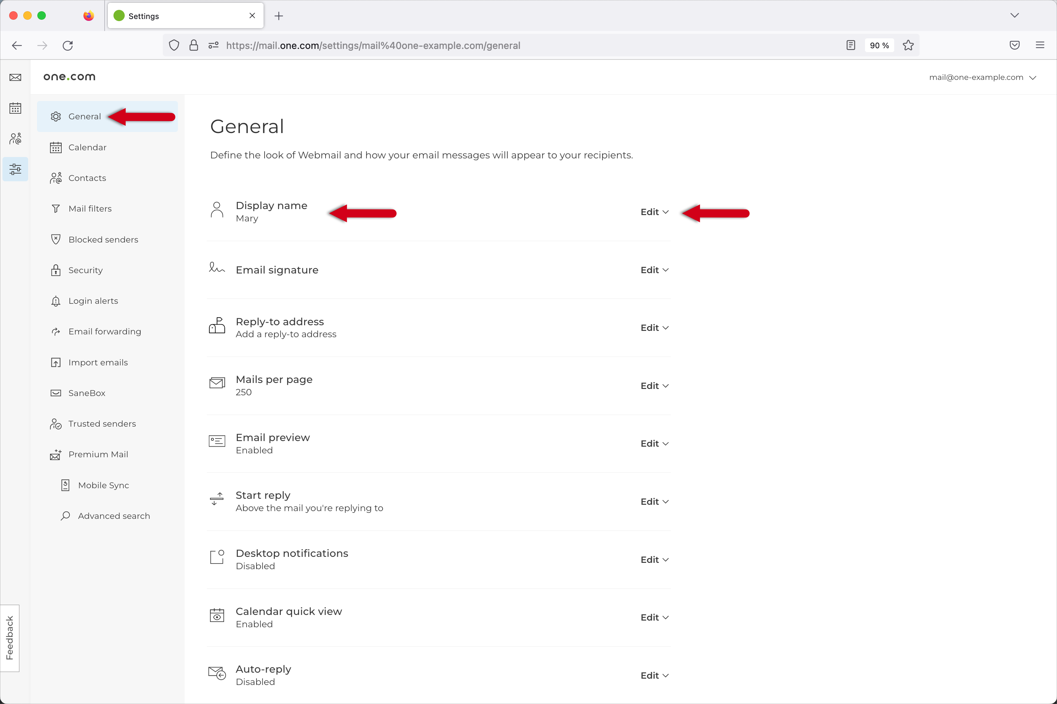
Task: Expand Edit for Desktop notifications
Action: coord(654,559)
